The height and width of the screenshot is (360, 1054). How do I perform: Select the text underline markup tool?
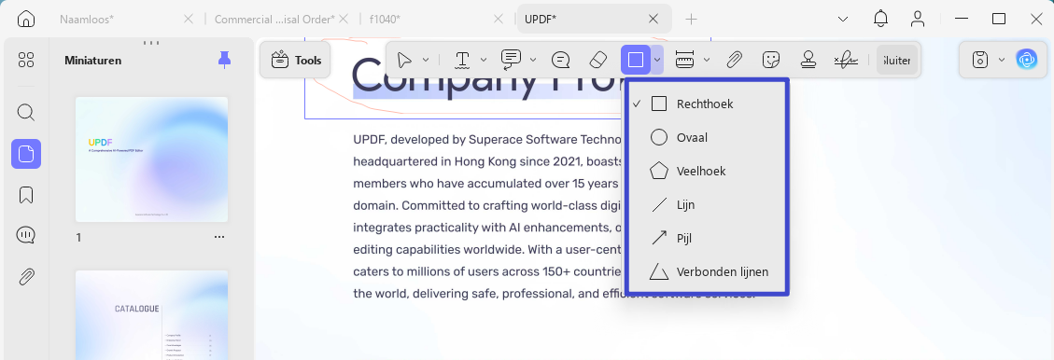pyautogui.click(x=462, y=61)
